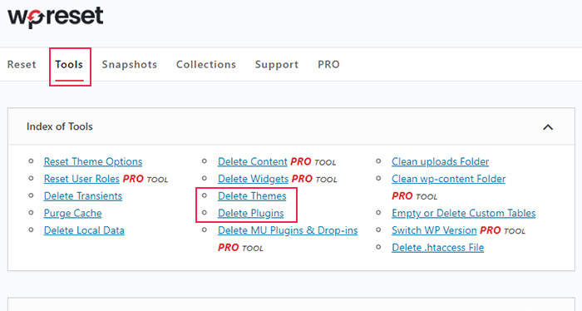Open the Delete .htaccess File link
Viewport: 582px width, 311px height.
(437, 248)
